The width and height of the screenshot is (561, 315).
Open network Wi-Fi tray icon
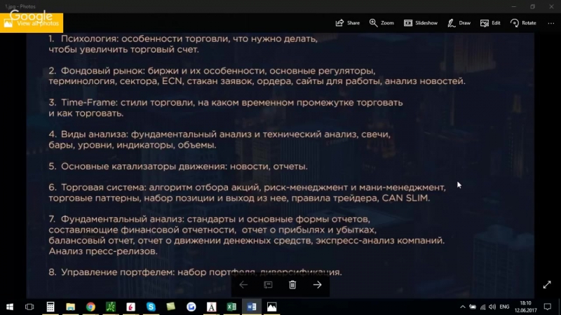483,307
